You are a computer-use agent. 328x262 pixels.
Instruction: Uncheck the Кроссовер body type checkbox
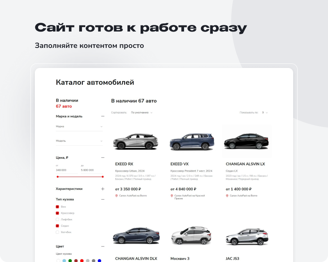pos(57,213)
